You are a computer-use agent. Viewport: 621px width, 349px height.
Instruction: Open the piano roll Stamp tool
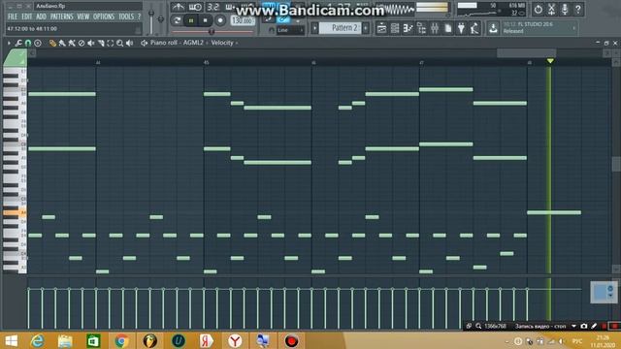[38, 43]
